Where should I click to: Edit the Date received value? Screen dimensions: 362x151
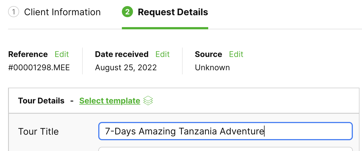162,54
